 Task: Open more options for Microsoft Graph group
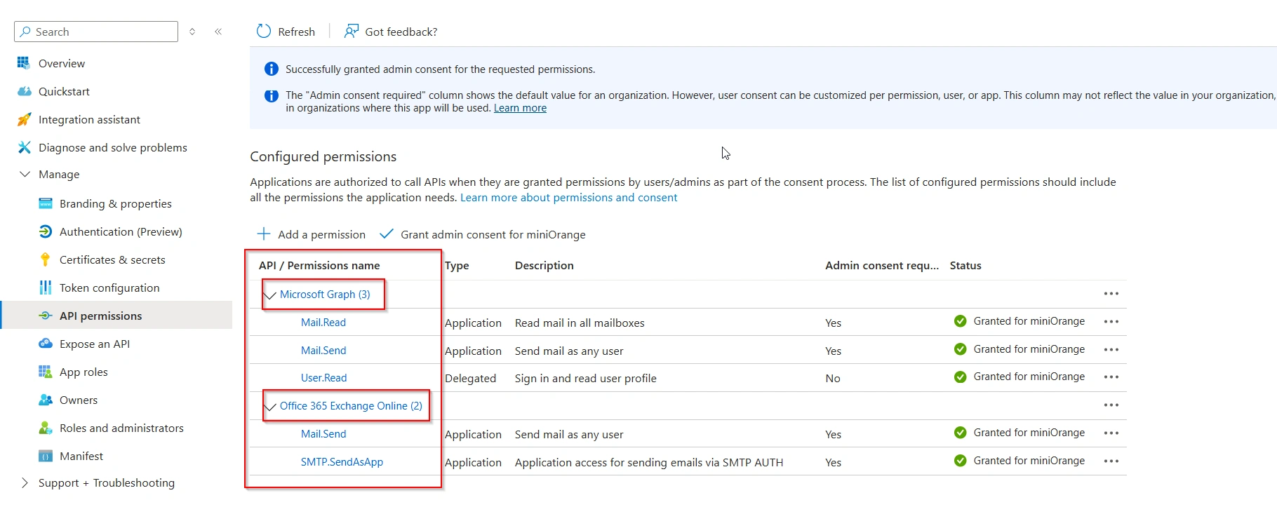tap(1111, 294)
